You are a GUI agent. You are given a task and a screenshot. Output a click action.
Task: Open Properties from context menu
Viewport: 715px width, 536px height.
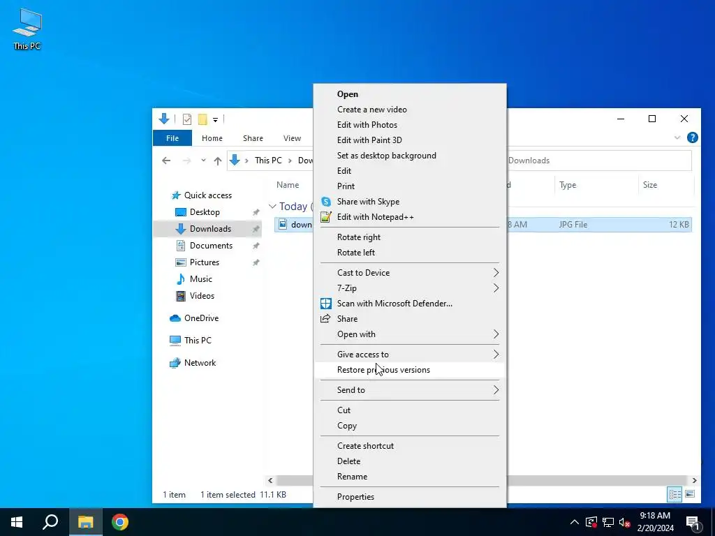(x=410, y=497)
